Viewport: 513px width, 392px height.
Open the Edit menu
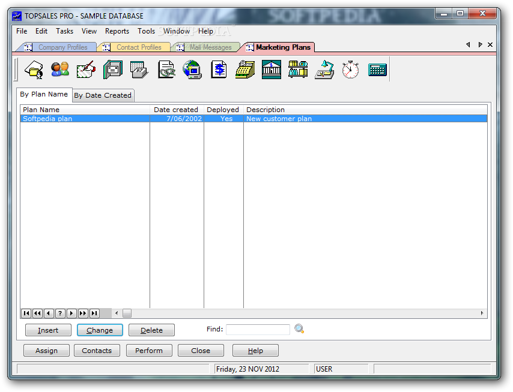(x=41, y=31)
